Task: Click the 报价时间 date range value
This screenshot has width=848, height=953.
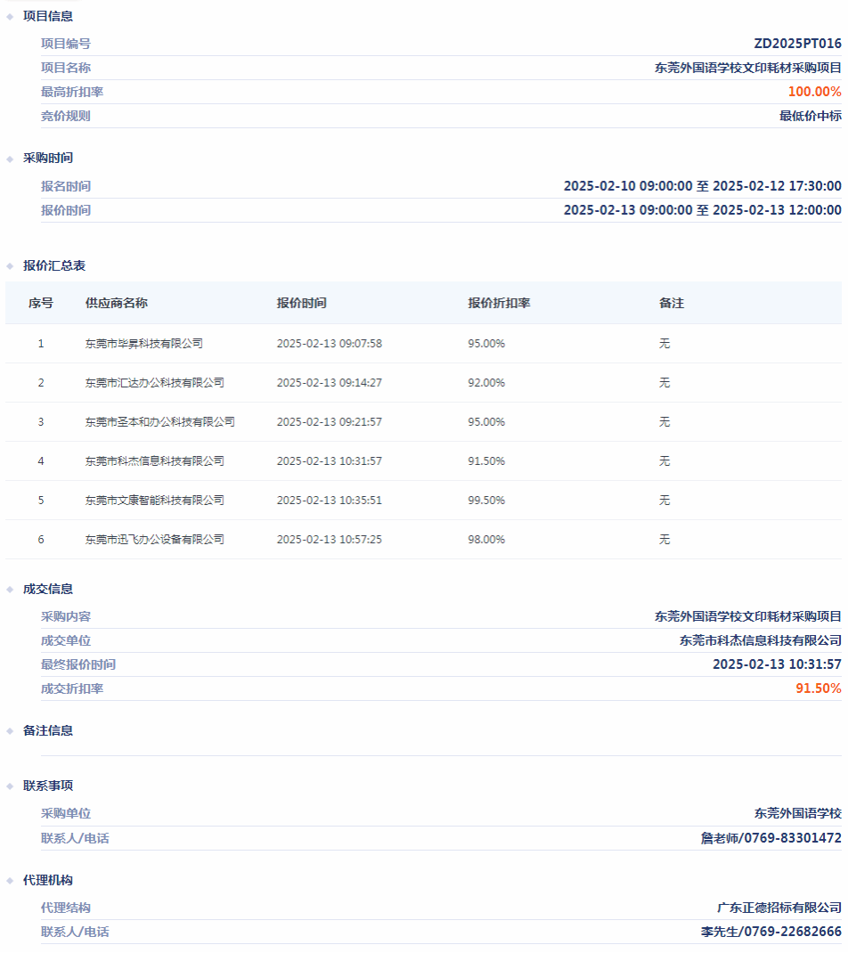Action: click(702, 210)
